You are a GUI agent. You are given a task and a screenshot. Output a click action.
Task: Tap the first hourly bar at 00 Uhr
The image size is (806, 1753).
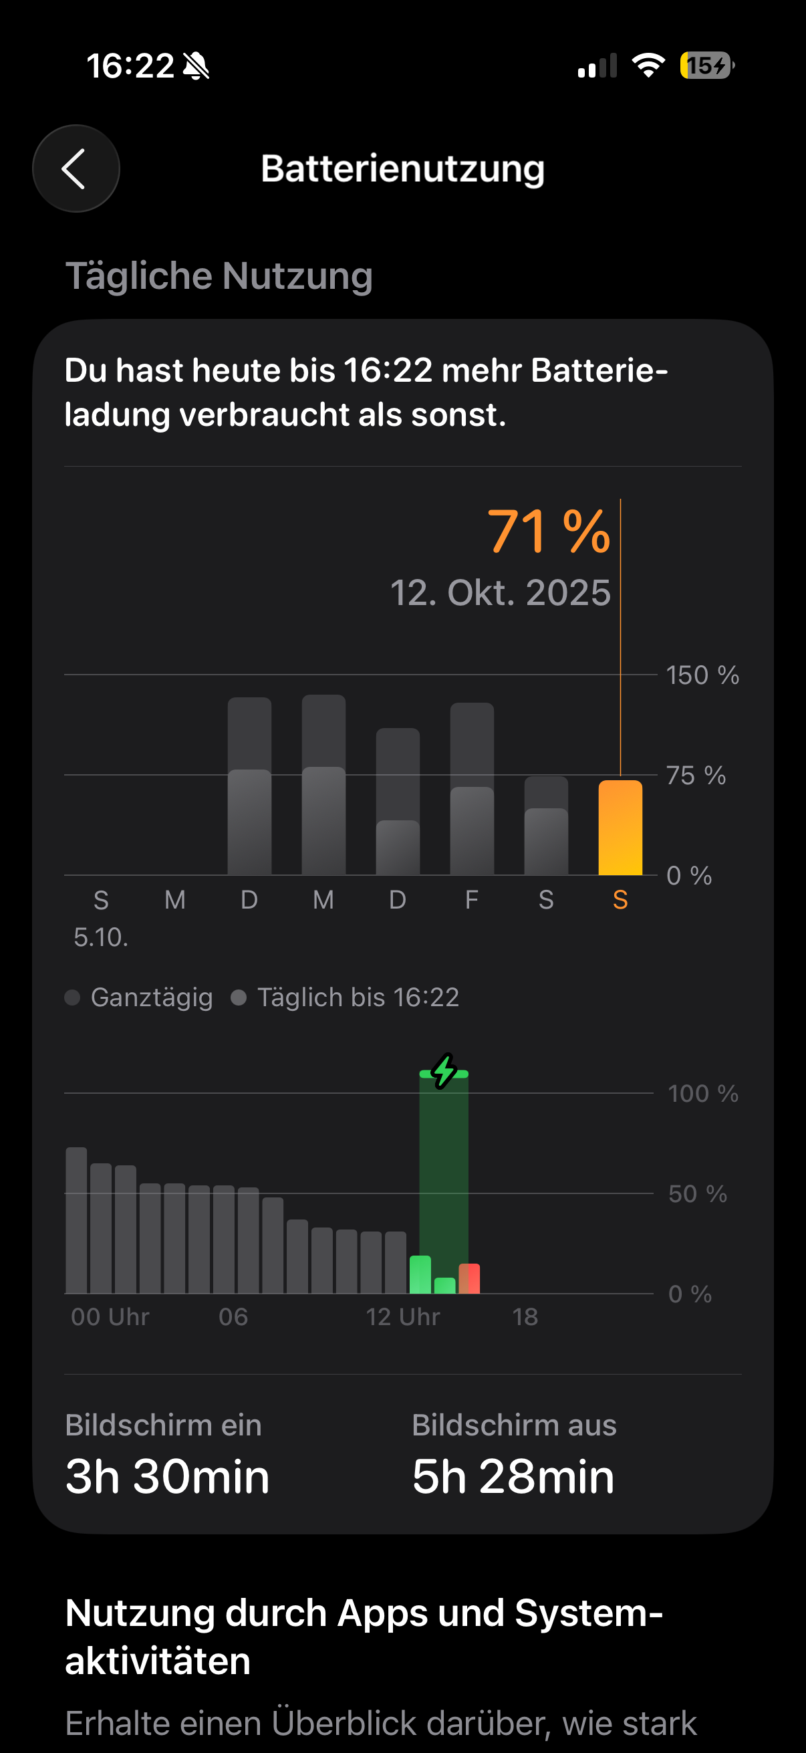tap(76, 1220)
